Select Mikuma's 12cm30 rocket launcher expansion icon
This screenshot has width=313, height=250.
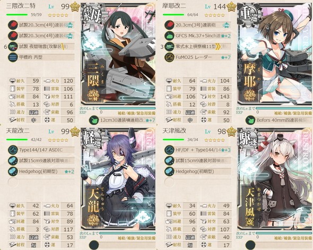(94, 120)
